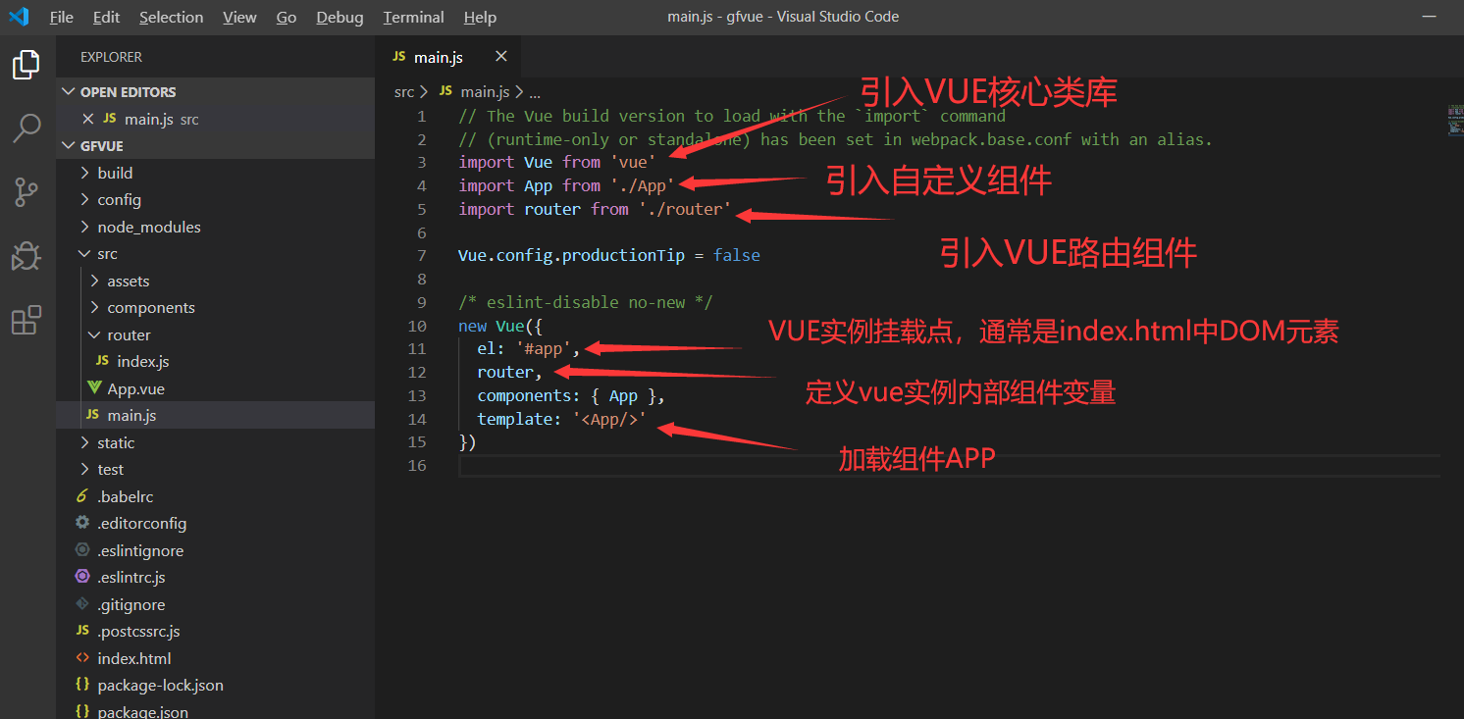Open the Debug view with bug icon

coord(26,256)
